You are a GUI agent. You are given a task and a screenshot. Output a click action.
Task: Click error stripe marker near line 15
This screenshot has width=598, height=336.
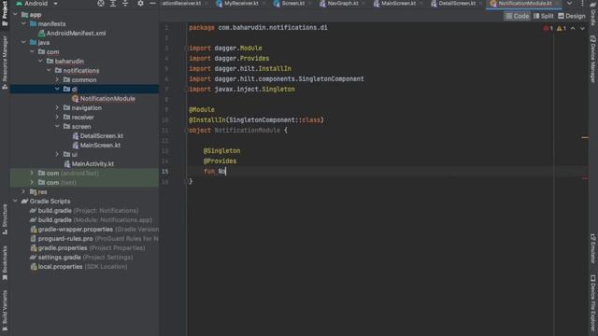pos(585,178)
